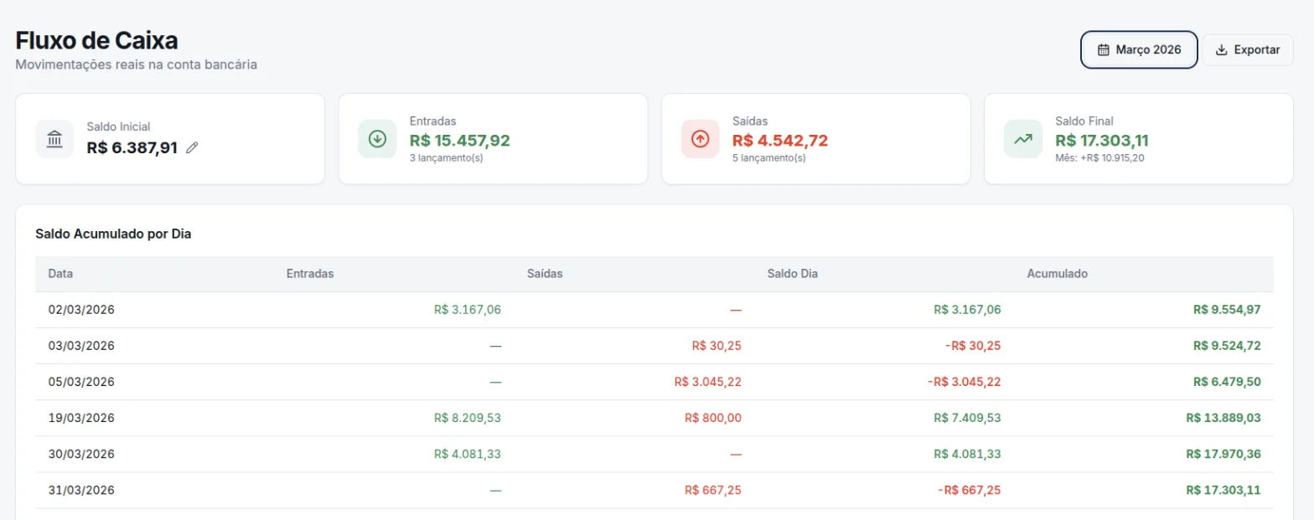Select the 02/03/2026 date cell
This screenshot has width=1314, height=520.
(x=81, y=310)
